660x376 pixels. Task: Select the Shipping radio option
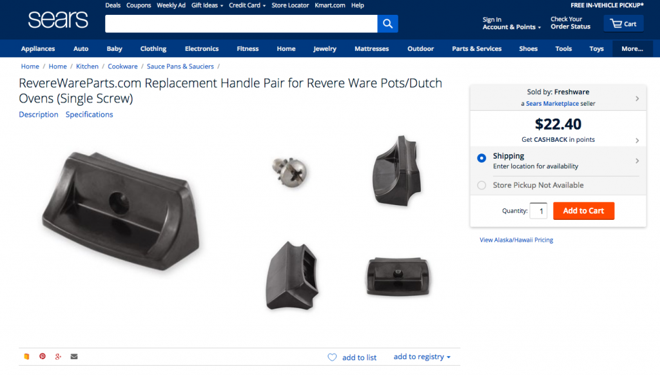[481, 158]
